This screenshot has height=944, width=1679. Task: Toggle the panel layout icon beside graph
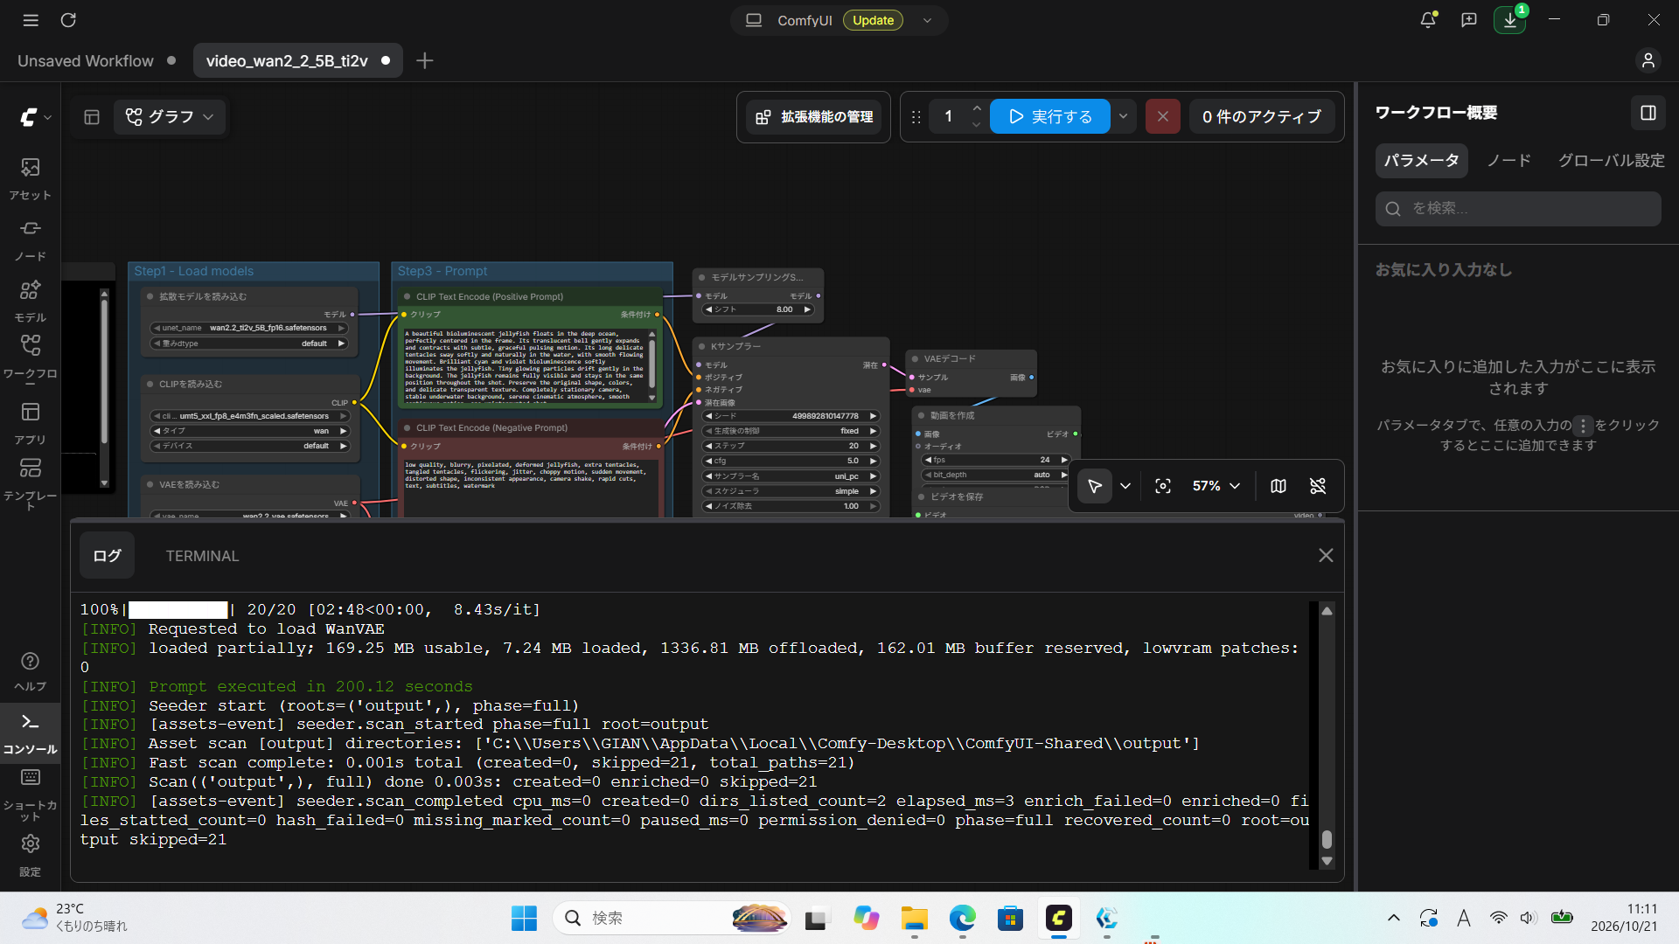pyautogui.click(x=92, y=117)
